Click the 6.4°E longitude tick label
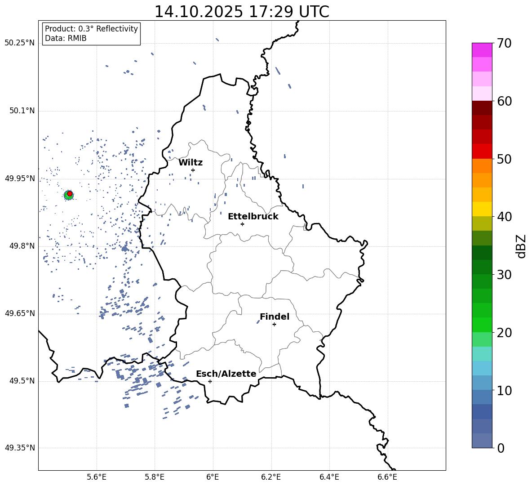 (x=329, y=477)
